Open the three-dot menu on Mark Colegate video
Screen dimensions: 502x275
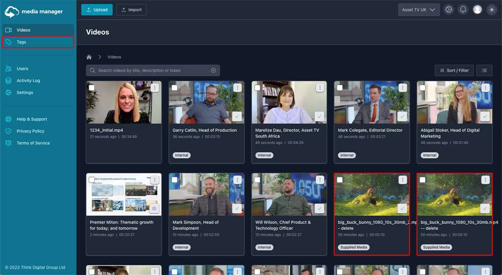pos(403,88)
